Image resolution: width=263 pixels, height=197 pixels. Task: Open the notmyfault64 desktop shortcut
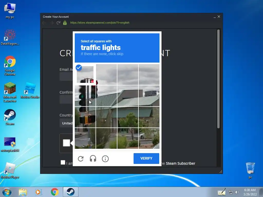point(10,145)
